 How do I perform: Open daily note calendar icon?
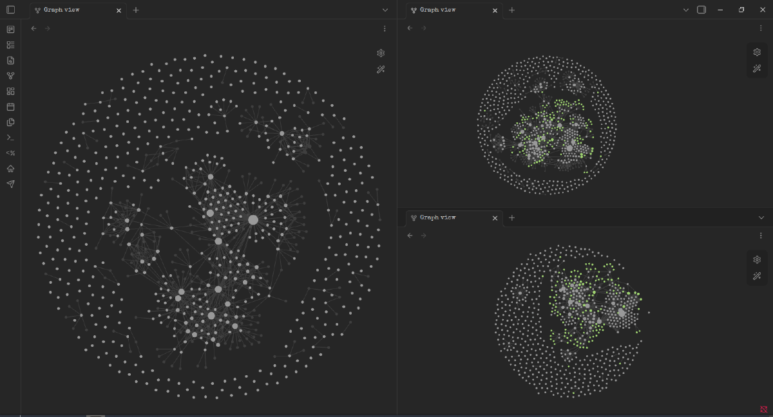coord(10,107)
